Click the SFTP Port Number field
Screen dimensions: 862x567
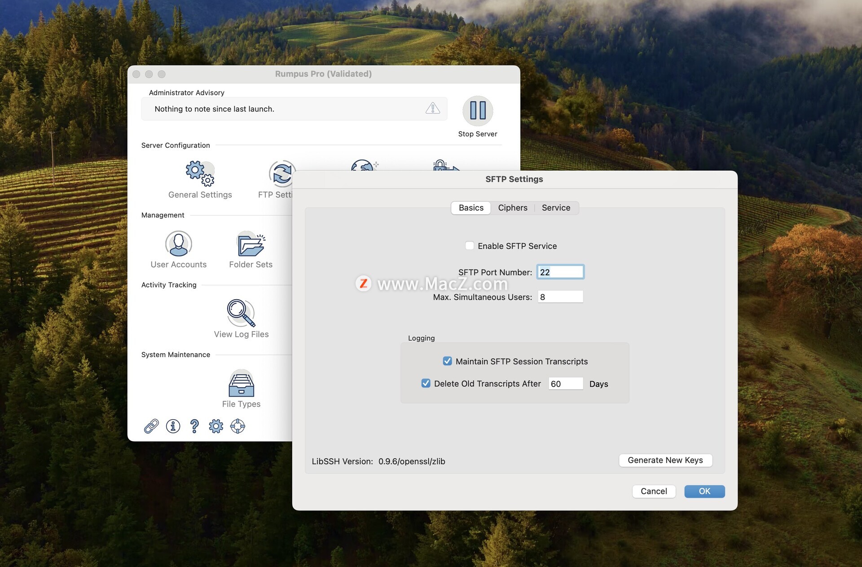[560, 272]
